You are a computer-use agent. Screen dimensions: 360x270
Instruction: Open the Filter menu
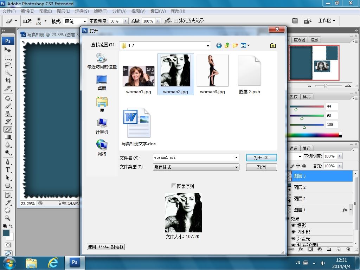coord(100,11)
